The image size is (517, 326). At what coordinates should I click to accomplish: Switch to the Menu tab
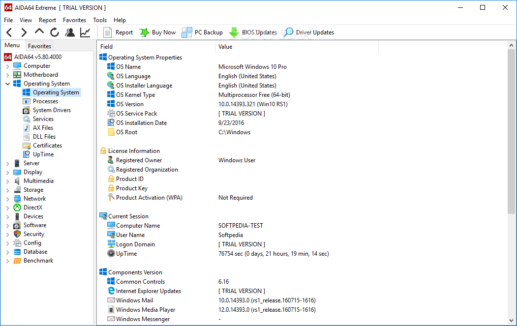click(x=12, y=46)
